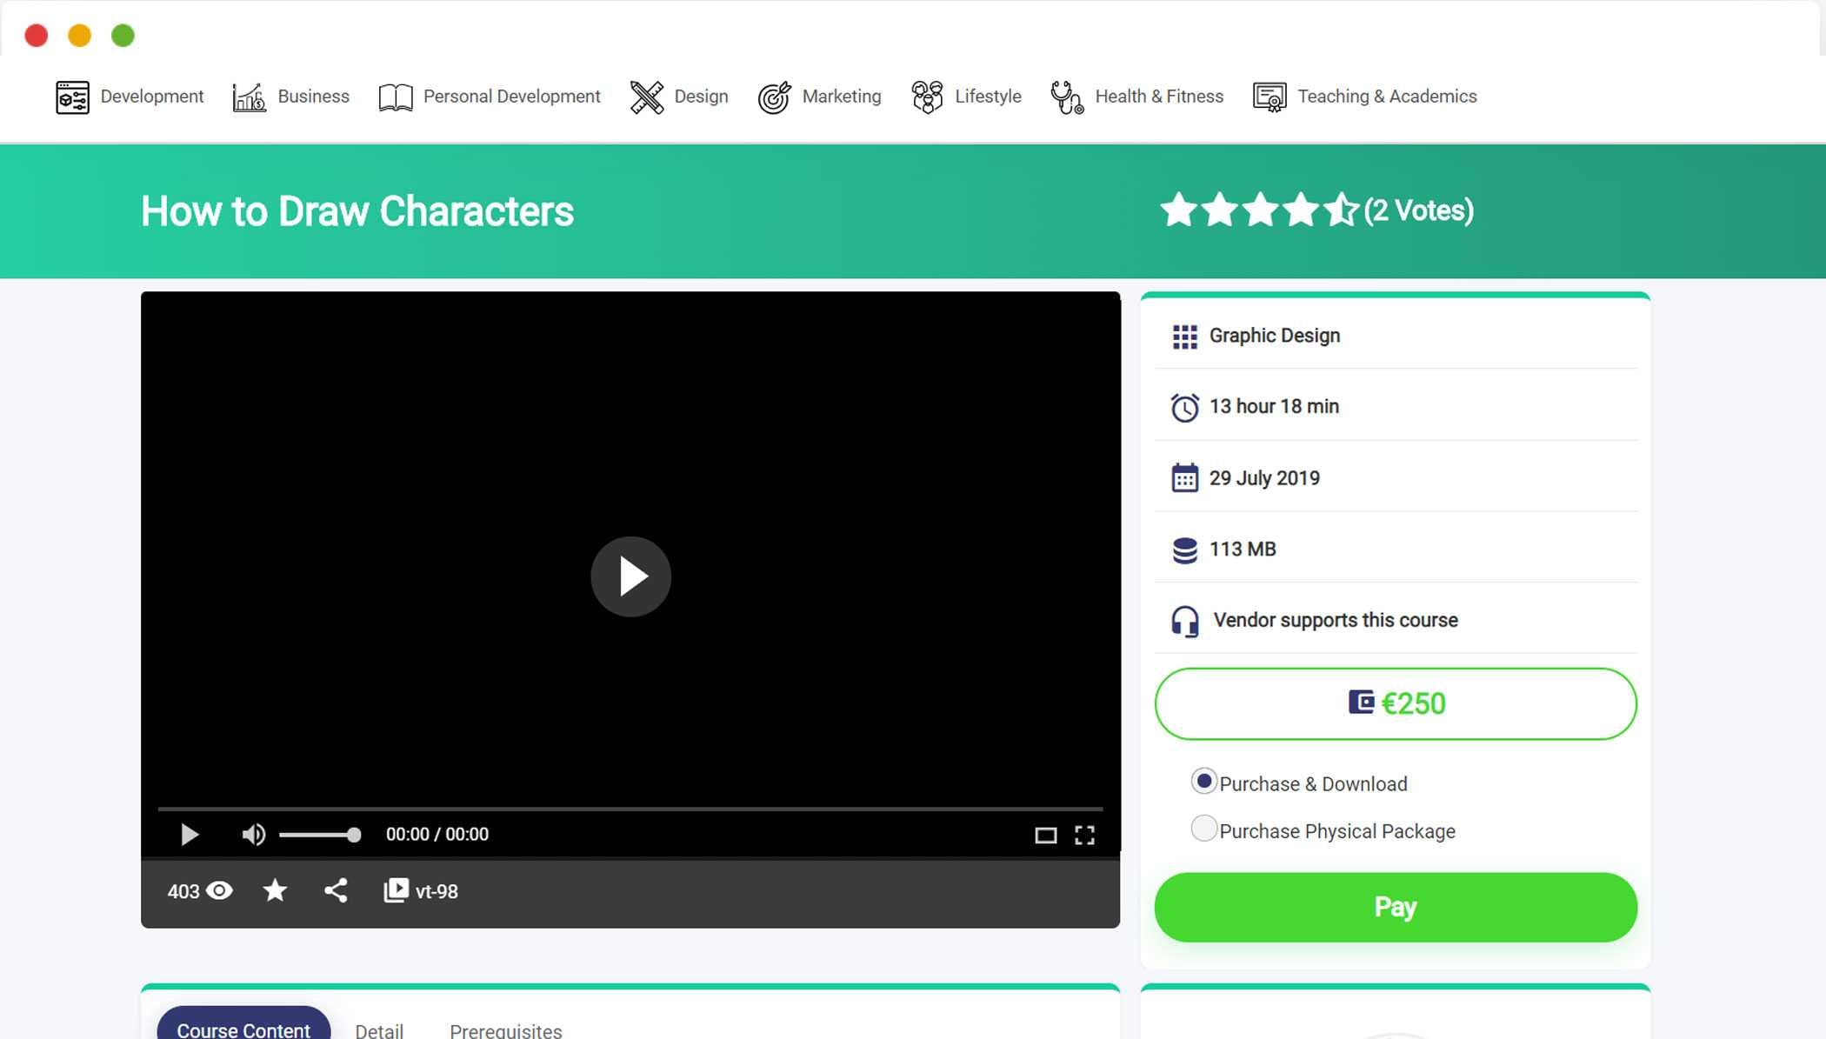Share the course with the share icon
The height and width of the screenshot is (1039, 1826).
pos(336,890)
